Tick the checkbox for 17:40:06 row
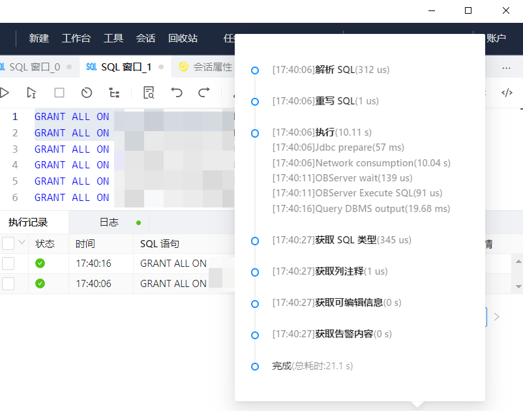Image resolution: width=523 pixels, height=411 pixels. click(x=8, y=284)
